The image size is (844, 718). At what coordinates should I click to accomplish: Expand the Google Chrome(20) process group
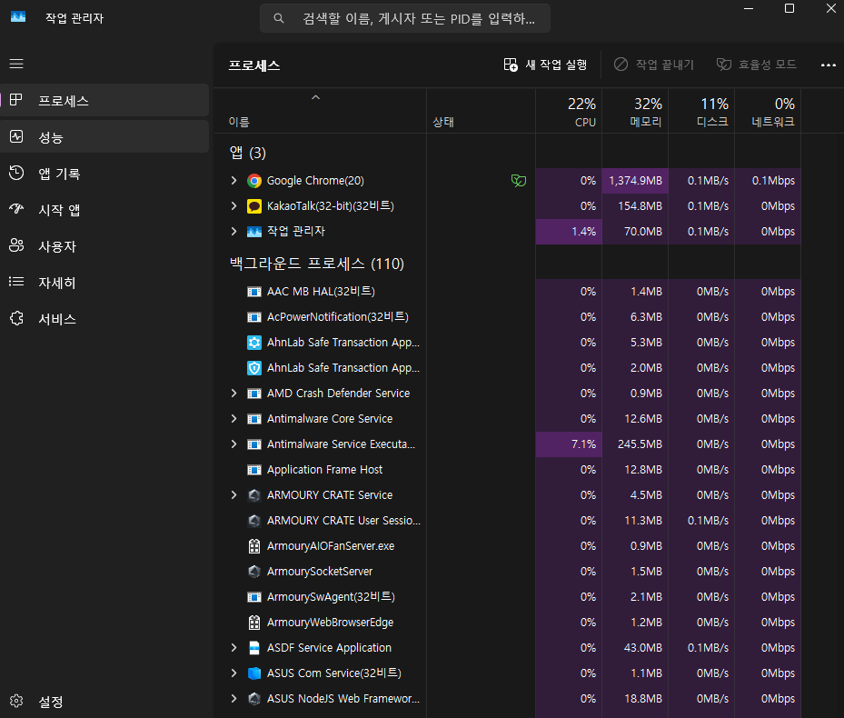(233, 181)
